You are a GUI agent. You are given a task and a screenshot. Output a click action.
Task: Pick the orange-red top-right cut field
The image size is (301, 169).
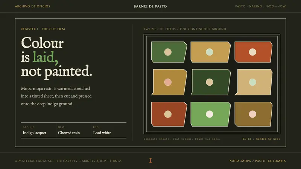(253, 52)
